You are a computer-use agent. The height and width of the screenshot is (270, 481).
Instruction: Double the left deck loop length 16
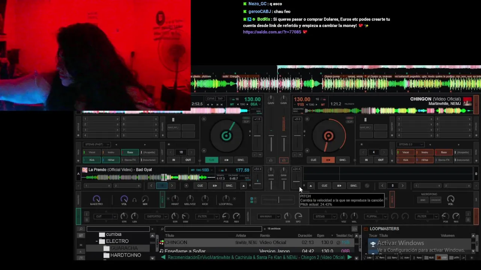coord(191,152)
